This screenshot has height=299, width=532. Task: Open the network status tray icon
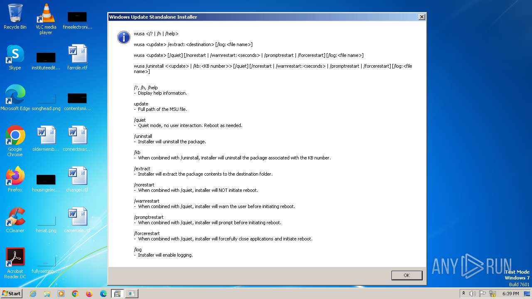point(493,294)
